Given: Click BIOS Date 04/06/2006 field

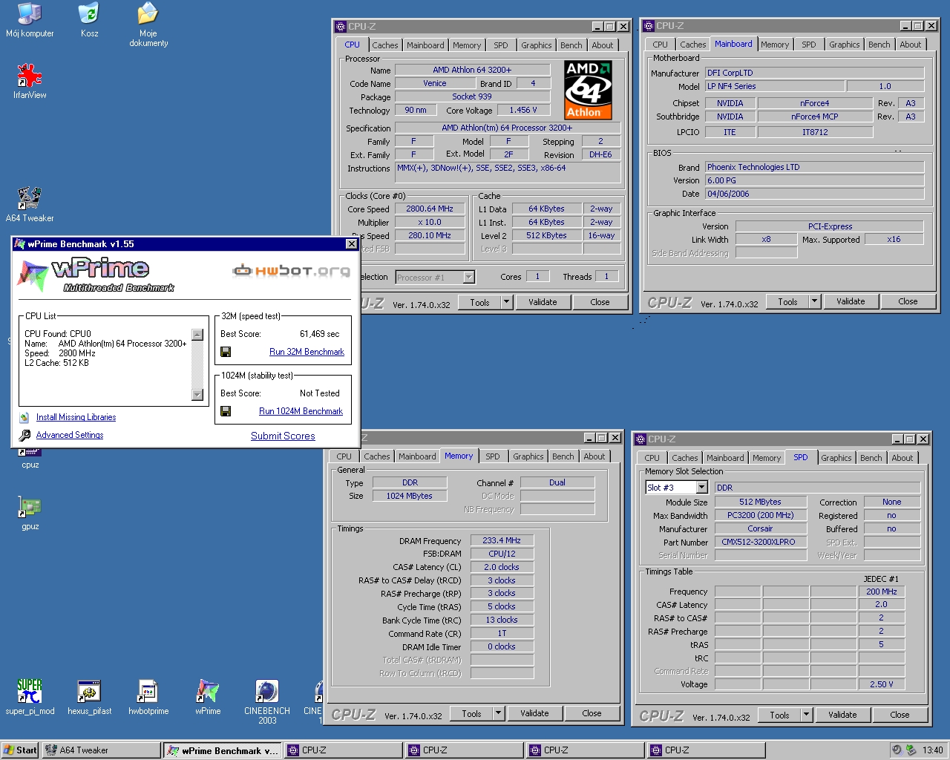Looking at the screenshot, I should pos(814,194).
